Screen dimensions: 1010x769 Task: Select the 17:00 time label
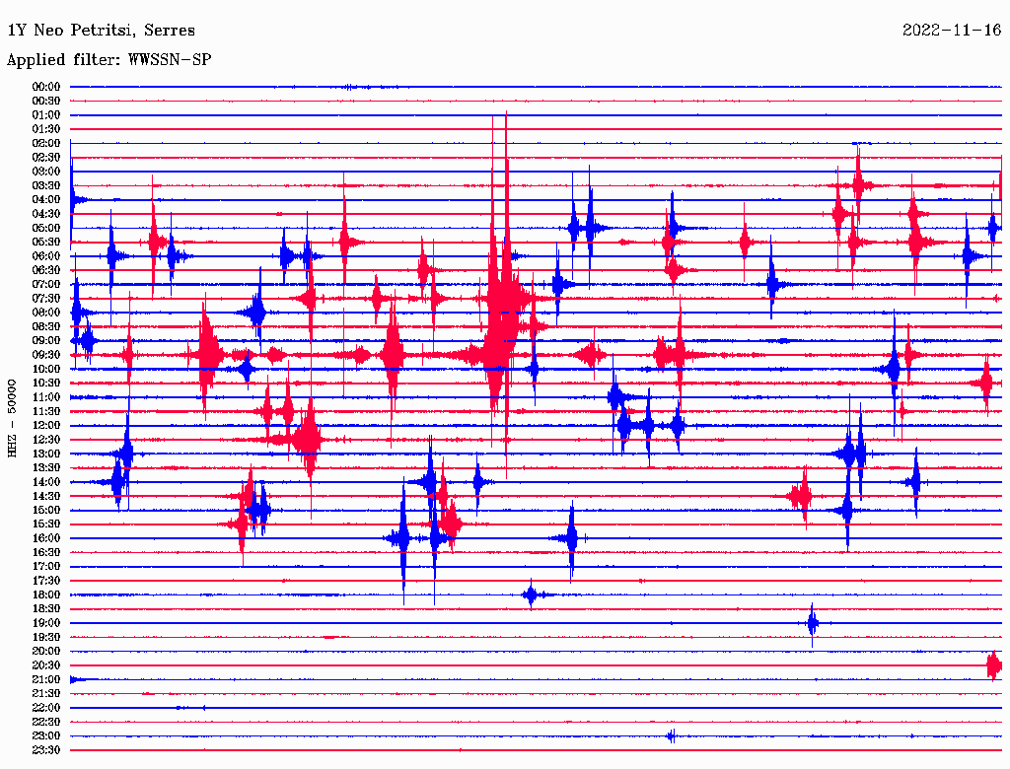coord(45,567)
